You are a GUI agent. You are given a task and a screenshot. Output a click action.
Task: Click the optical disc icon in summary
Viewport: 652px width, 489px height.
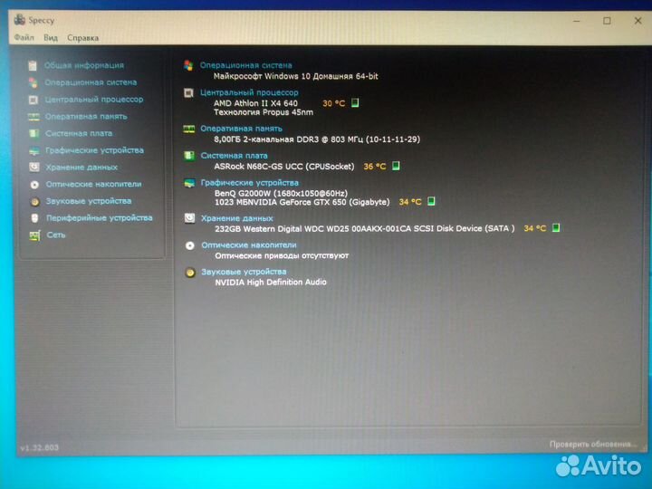[x=190, y=245]
